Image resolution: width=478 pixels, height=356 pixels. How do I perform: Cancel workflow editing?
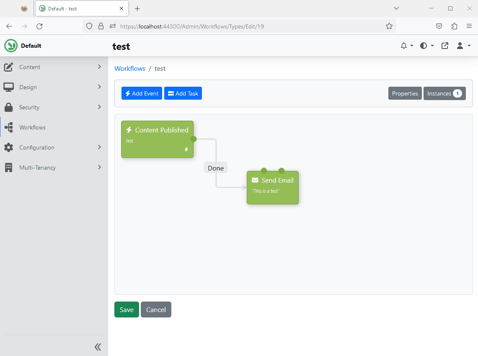pos(156,310)
